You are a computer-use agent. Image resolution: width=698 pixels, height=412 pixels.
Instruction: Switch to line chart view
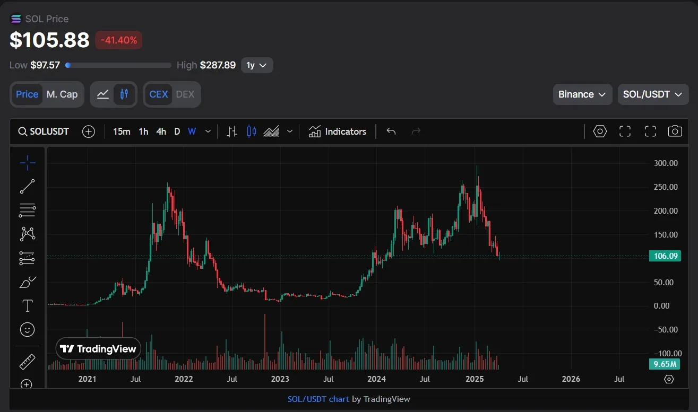103,94
